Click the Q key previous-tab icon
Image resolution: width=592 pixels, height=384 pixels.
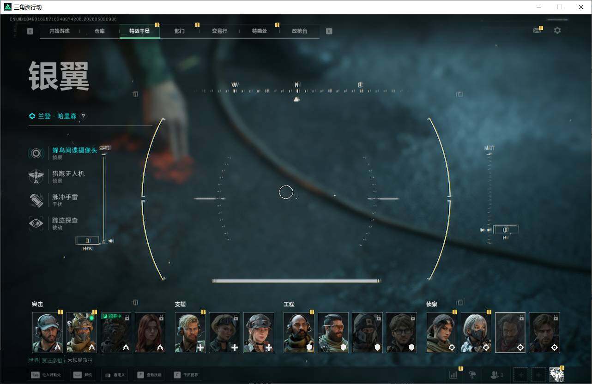(x=30, y=31)
